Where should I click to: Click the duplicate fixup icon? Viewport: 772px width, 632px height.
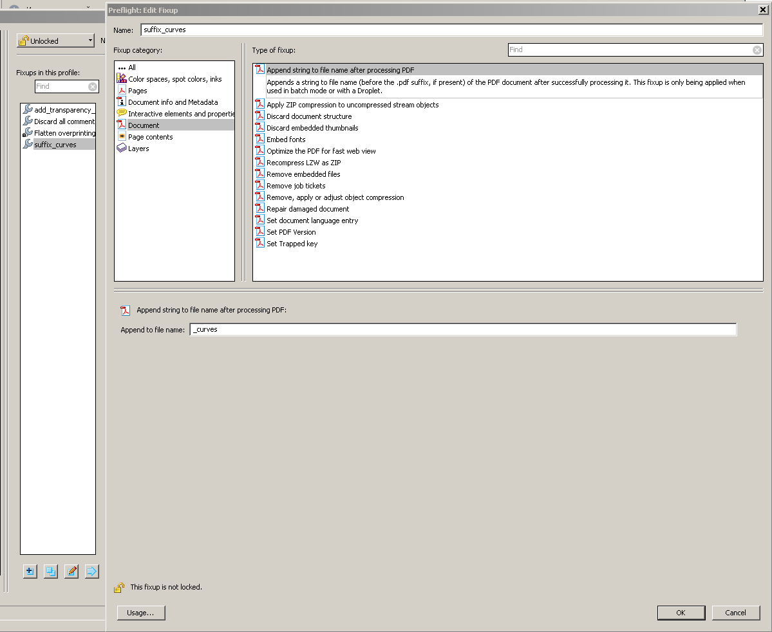coord(51,571)
